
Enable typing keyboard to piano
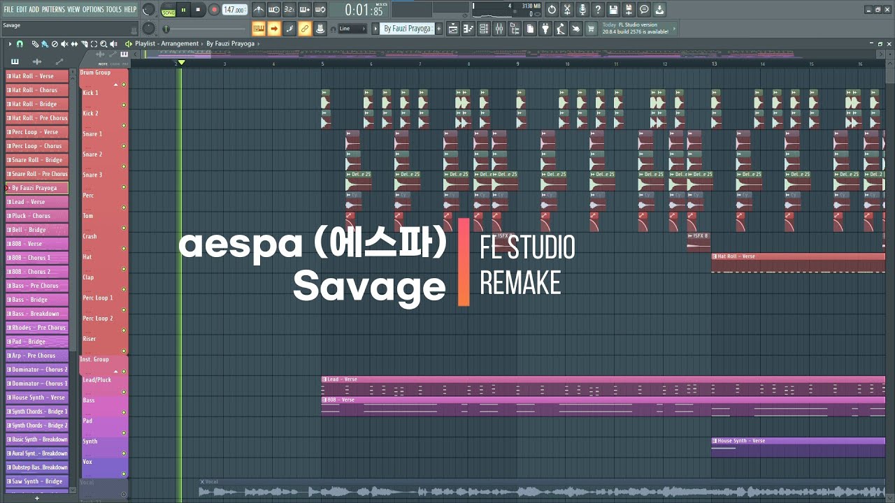(x=259, y=29)
